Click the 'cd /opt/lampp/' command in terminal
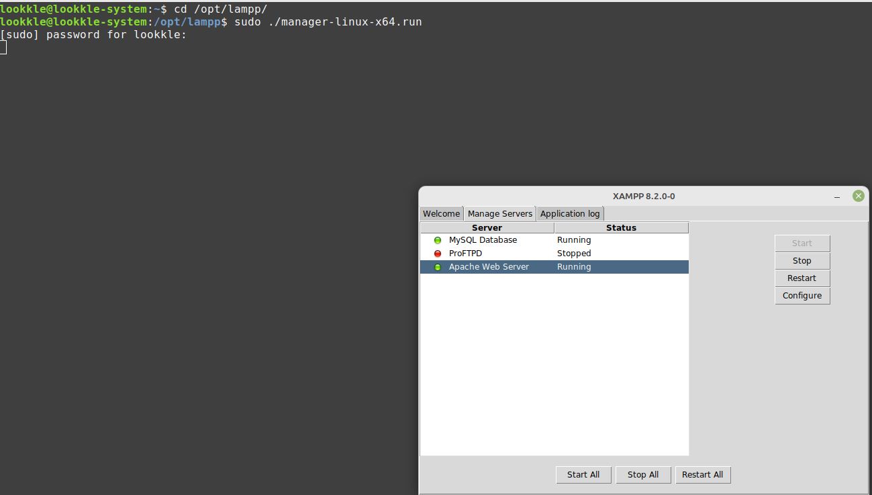Viewport: 872px width, 495px height. click(221, 9)
